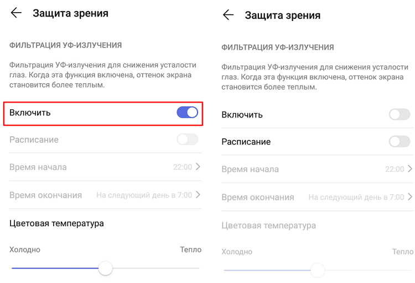
Task: Open Время начала chevron on left screen
Action: pyautogui.click(x=198, y=167)
